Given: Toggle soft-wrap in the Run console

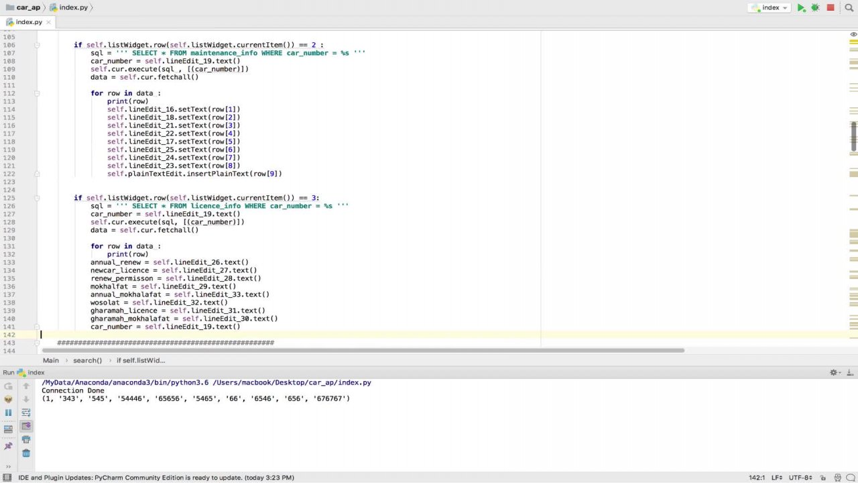Looking at the screenshot, I should tap(26, 413).
